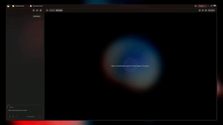Click the sidebar toggle icon left of Build
The width and height of the screenshot is (223, 125).
[x=47, y=10]
